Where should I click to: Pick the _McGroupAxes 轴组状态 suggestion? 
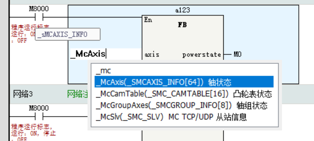182,105
